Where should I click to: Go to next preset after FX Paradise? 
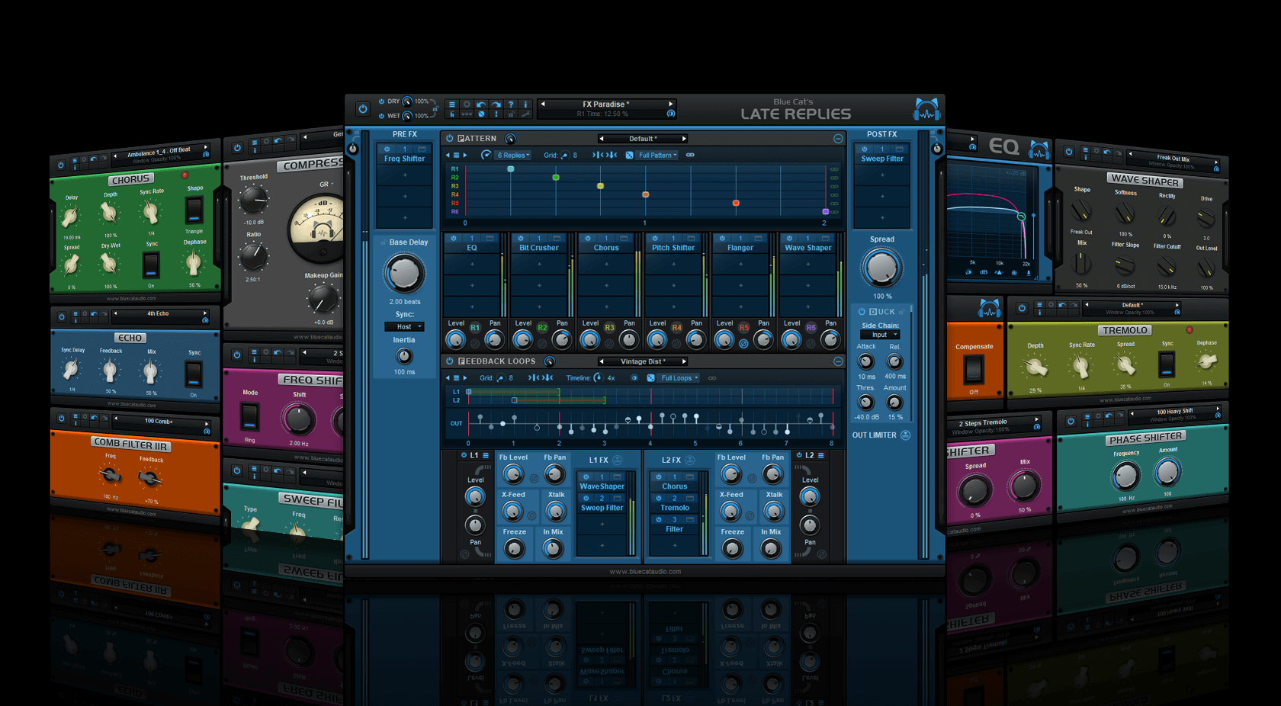point(671,104)
